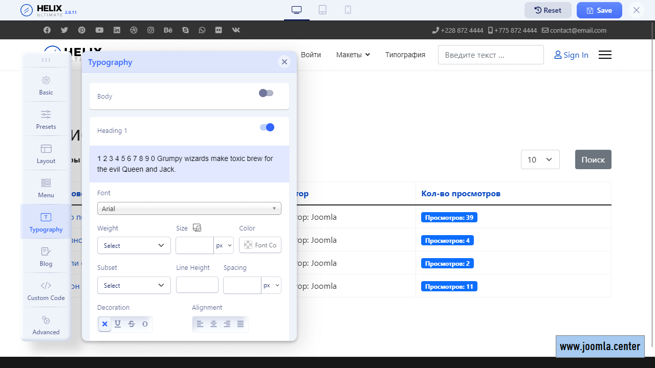Select center text alignment icon

coord(213,324)
